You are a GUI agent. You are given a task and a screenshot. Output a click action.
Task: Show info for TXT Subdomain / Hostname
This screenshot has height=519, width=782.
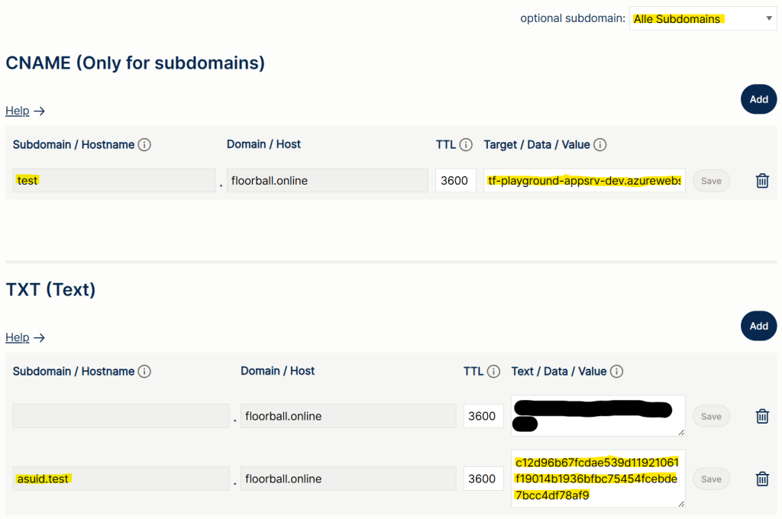coord(144,372)
